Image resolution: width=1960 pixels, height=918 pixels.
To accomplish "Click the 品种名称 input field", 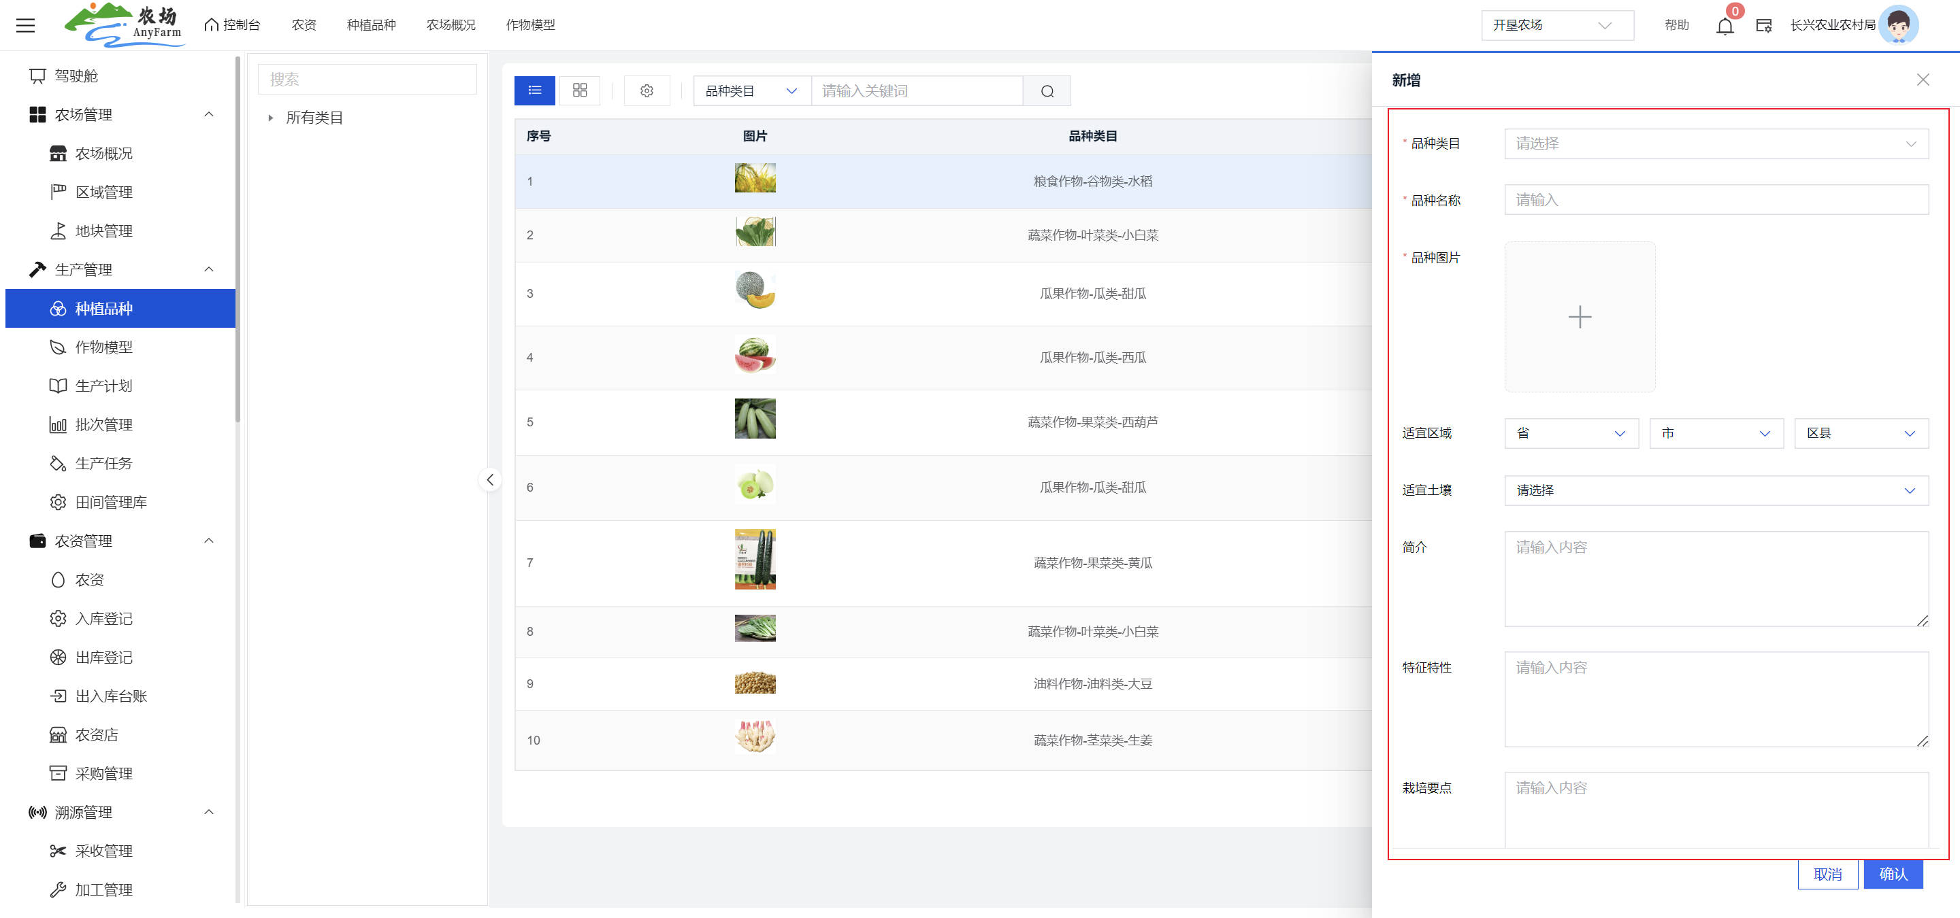I will (1716, 200).
